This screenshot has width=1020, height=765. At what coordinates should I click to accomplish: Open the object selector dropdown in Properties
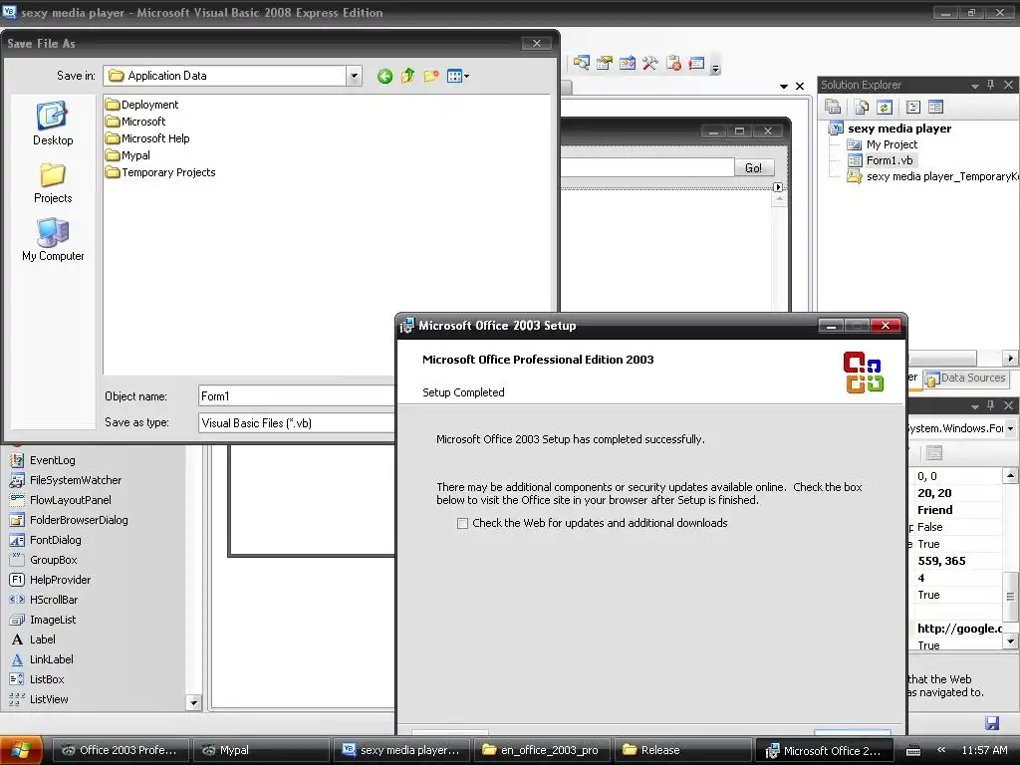1010,428
